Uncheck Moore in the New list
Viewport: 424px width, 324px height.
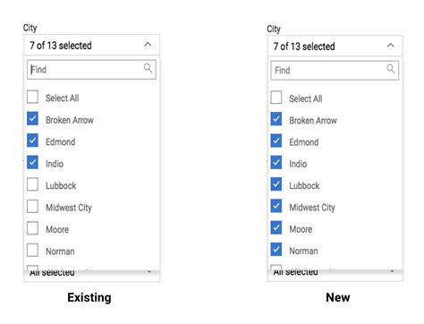pos(276,228)
